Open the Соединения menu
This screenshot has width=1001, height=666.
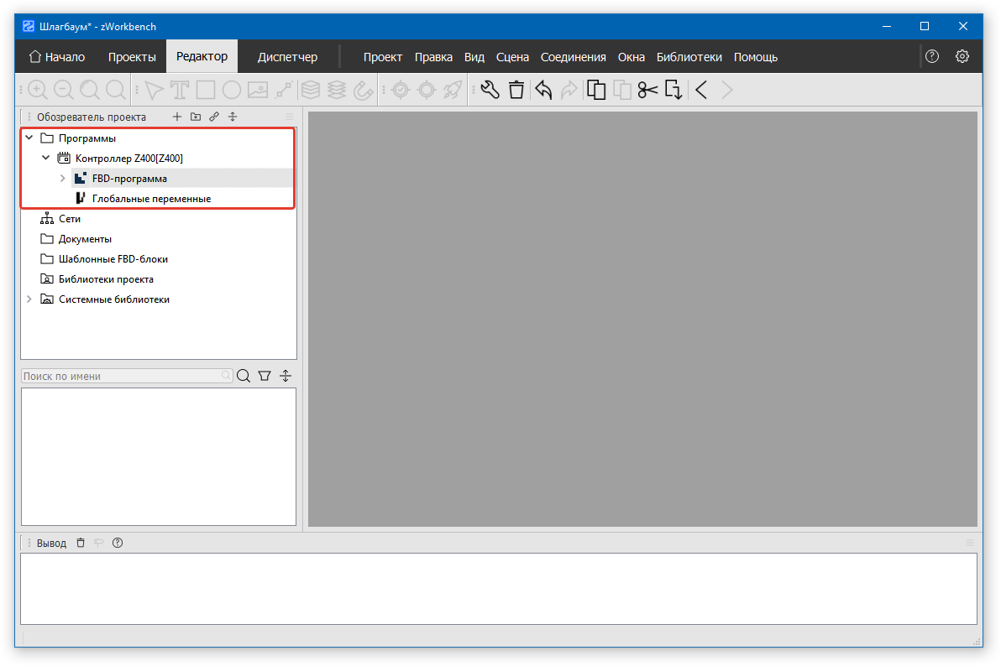[573, 57]
